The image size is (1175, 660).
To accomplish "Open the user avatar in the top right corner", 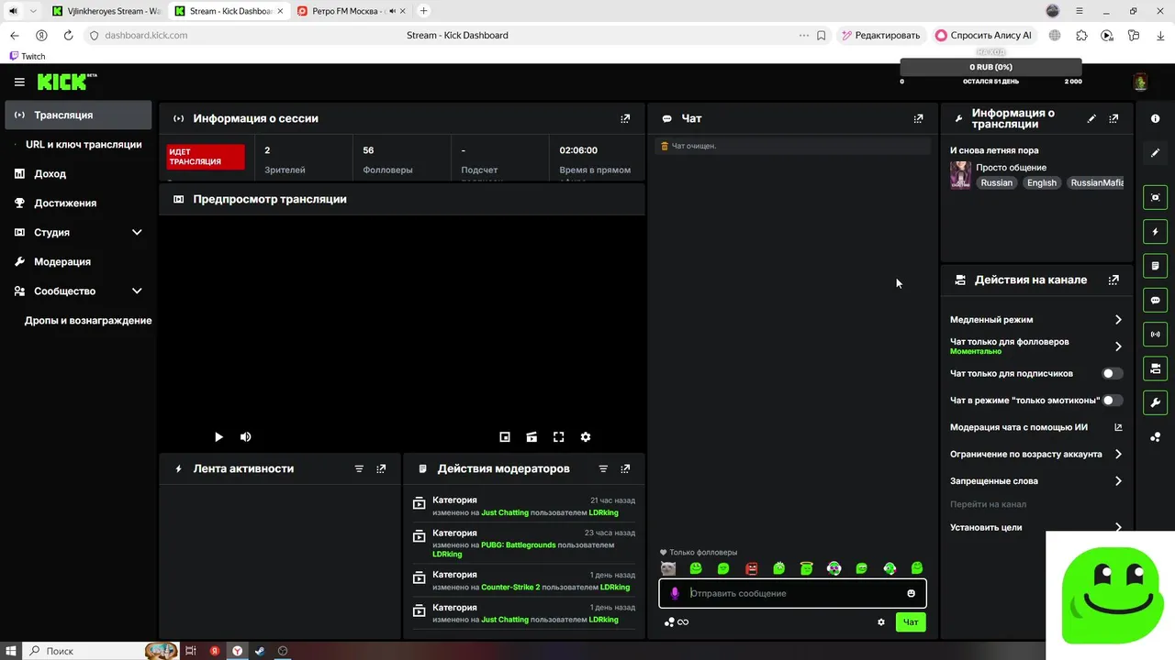I will (1140, 82).
